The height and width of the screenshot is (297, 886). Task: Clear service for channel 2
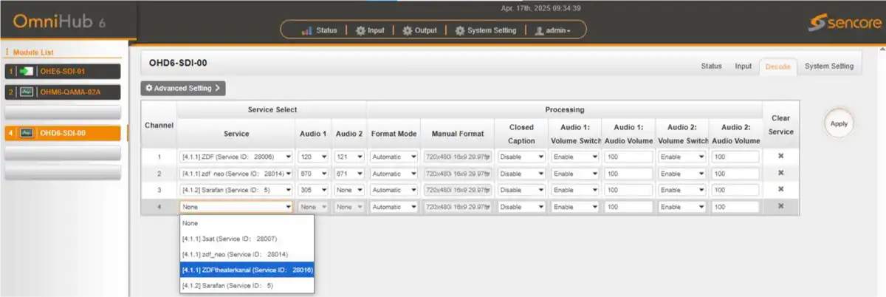click(x=780, y=174)
